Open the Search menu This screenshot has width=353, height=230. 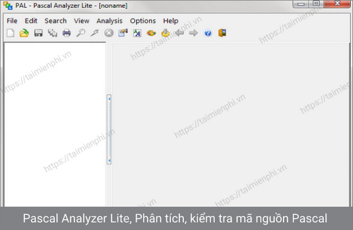(x=55, y=21)
